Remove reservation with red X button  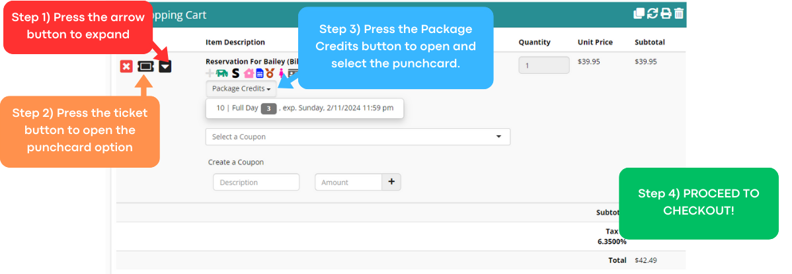126,66
